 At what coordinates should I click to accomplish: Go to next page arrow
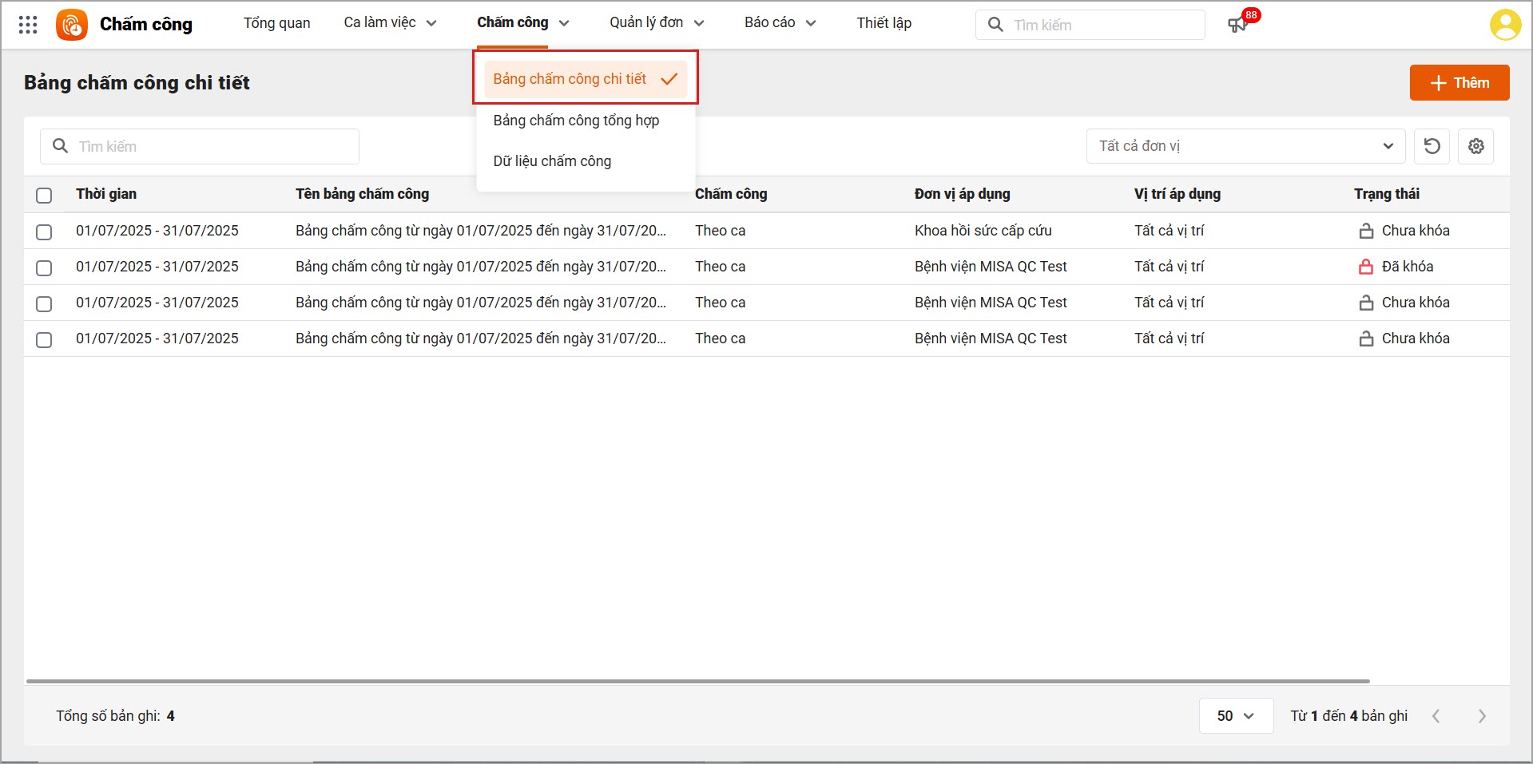point(1482,716)
